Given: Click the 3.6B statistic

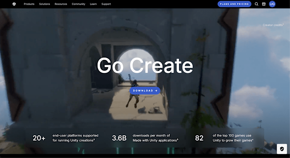Looking at the screenshot, I should click(x=119, y=138).
